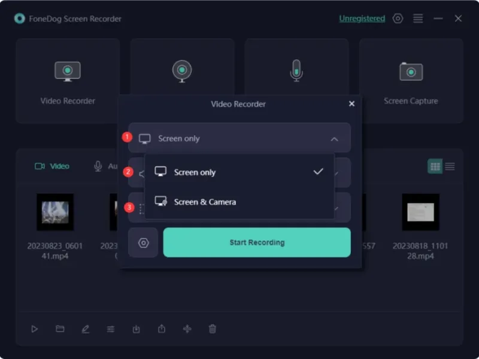Open thumbnail of 20230823_060141.mp4

tap(55, 212)
